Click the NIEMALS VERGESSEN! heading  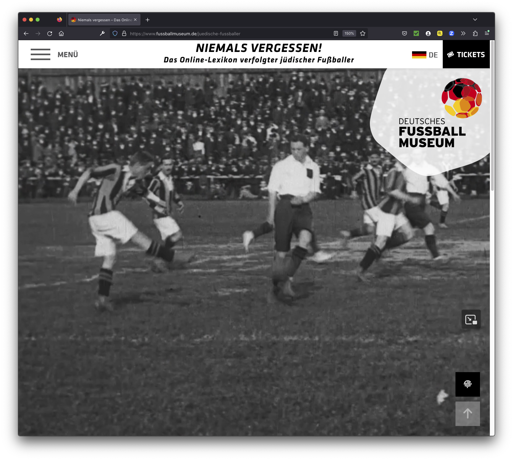point(259,48)
